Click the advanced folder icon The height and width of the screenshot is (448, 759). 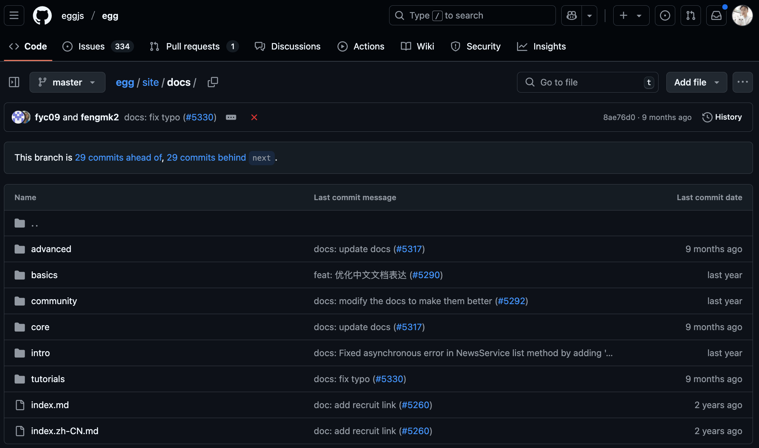pos(20,249)
